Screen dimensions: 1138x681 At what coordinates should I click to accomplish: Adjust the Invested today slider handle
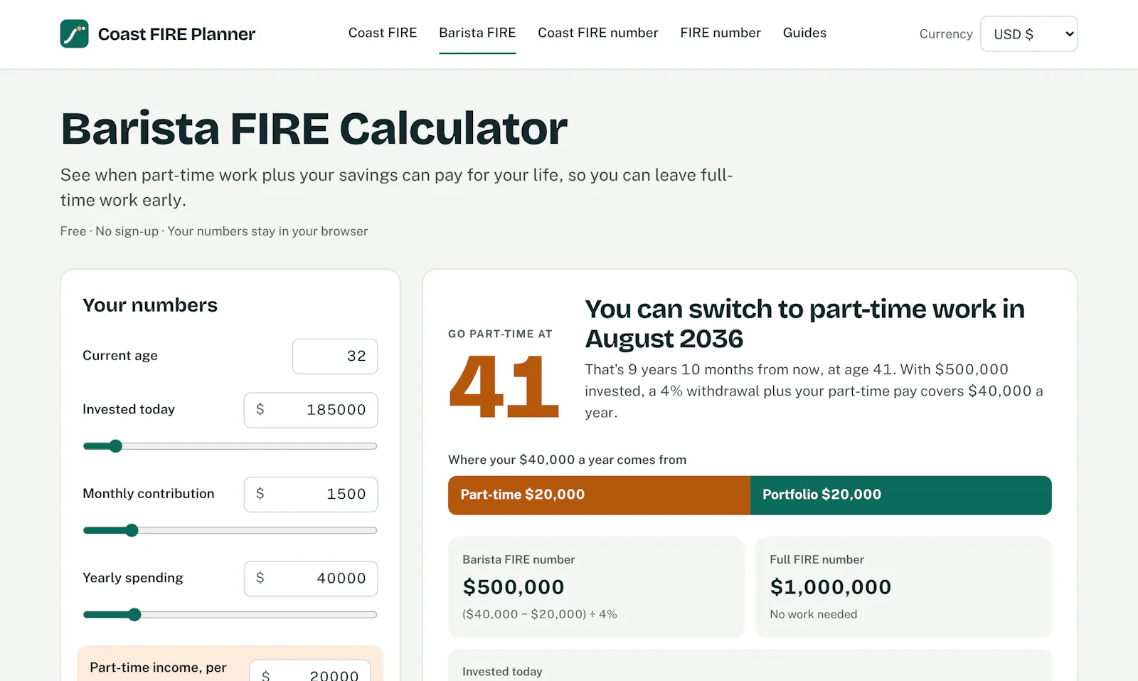point(115,446)
